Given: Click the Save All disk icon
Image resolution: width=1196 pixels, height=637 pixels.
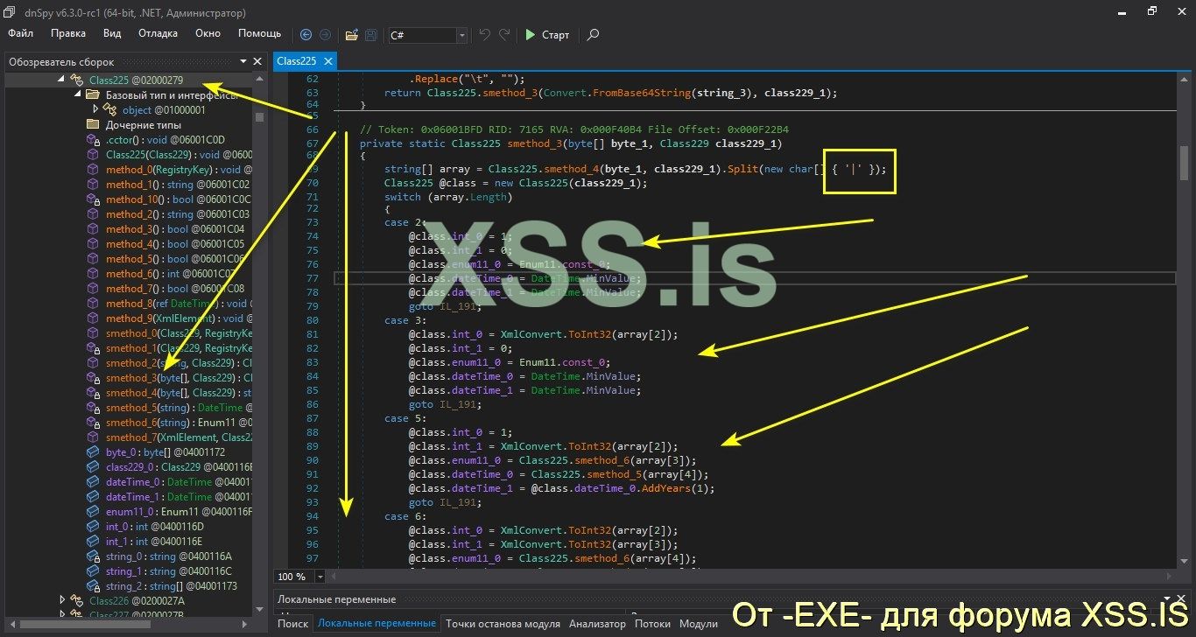Looking at the screenshot, I should click(371, 35).
